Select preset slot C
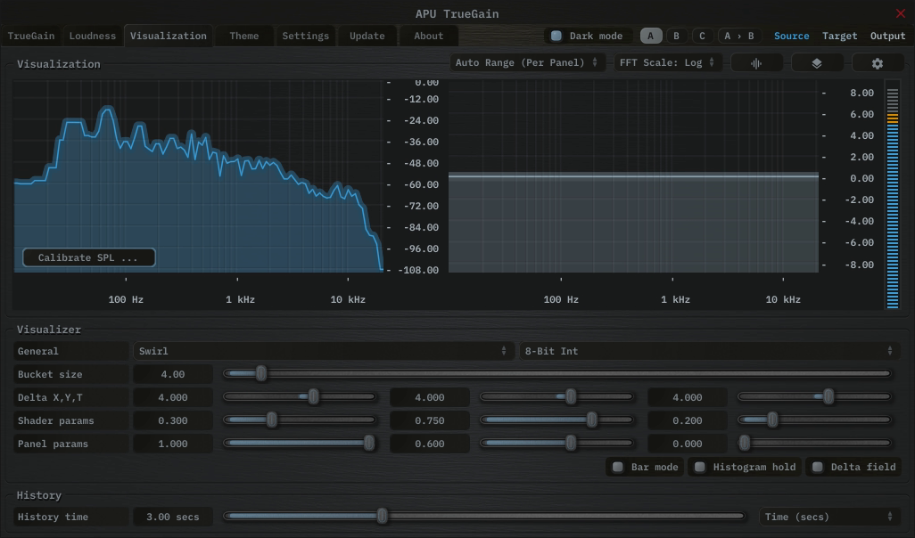Screen dimensions: 915x538 (x=702, y=37)
